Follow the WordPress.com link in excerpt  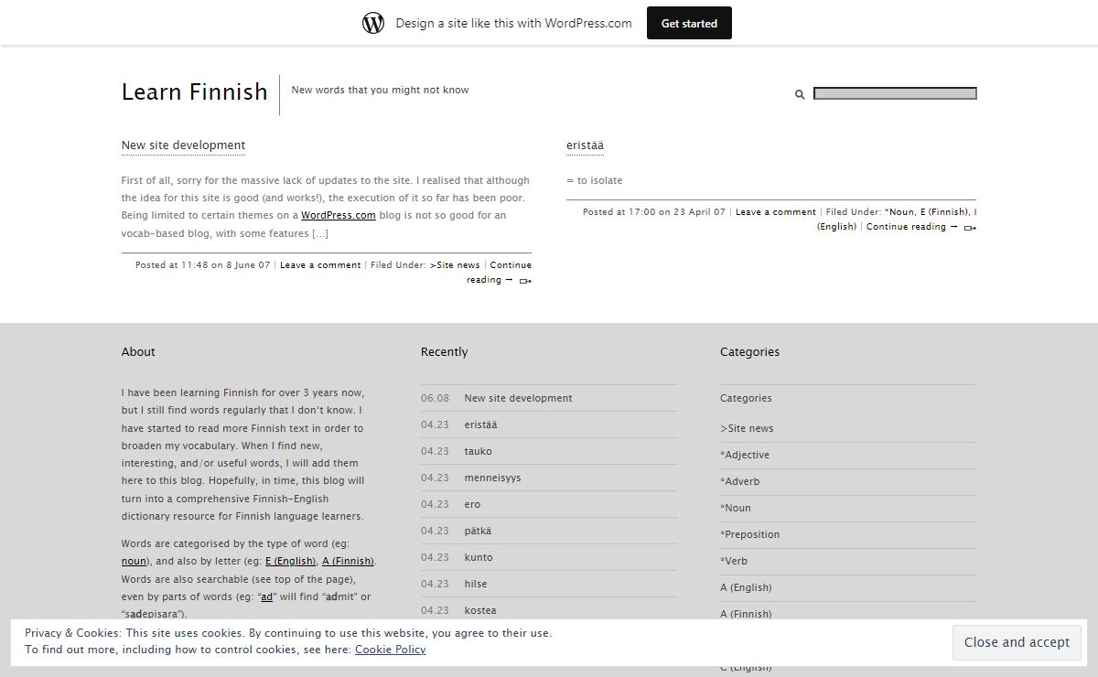pos(339,215)
